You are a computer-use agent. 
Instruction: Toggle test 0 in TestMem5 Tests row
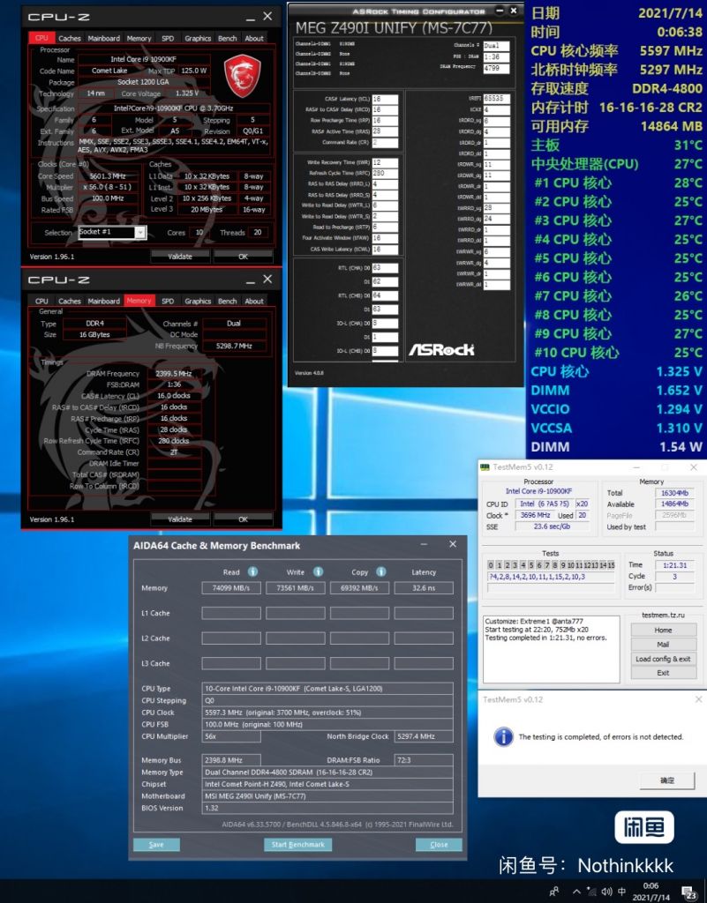coord(491,564)
